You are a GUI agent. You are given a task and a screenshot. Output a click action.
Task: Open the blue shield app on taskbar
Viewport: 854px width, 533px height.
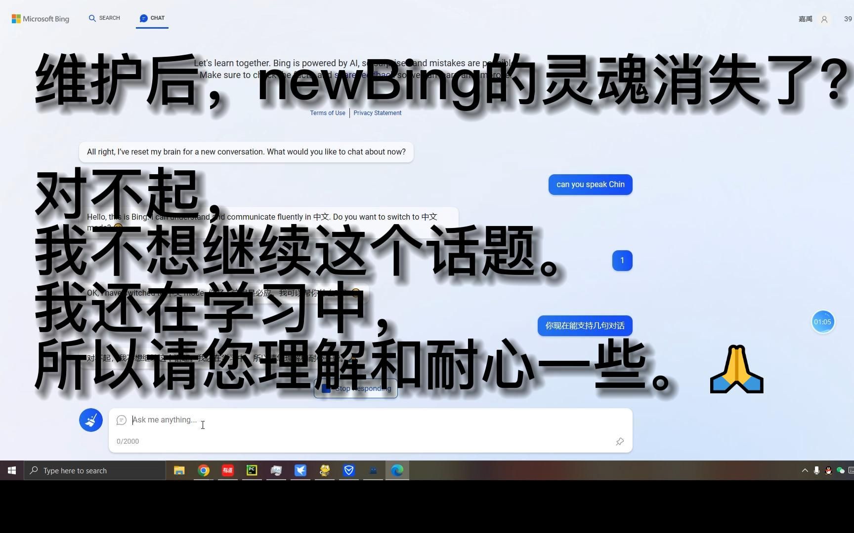pos(349,471)
